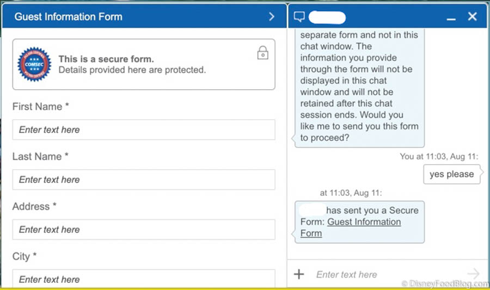The image size is (490, 290).
Task: Activate the City text field
Action: tap(144, 278)
